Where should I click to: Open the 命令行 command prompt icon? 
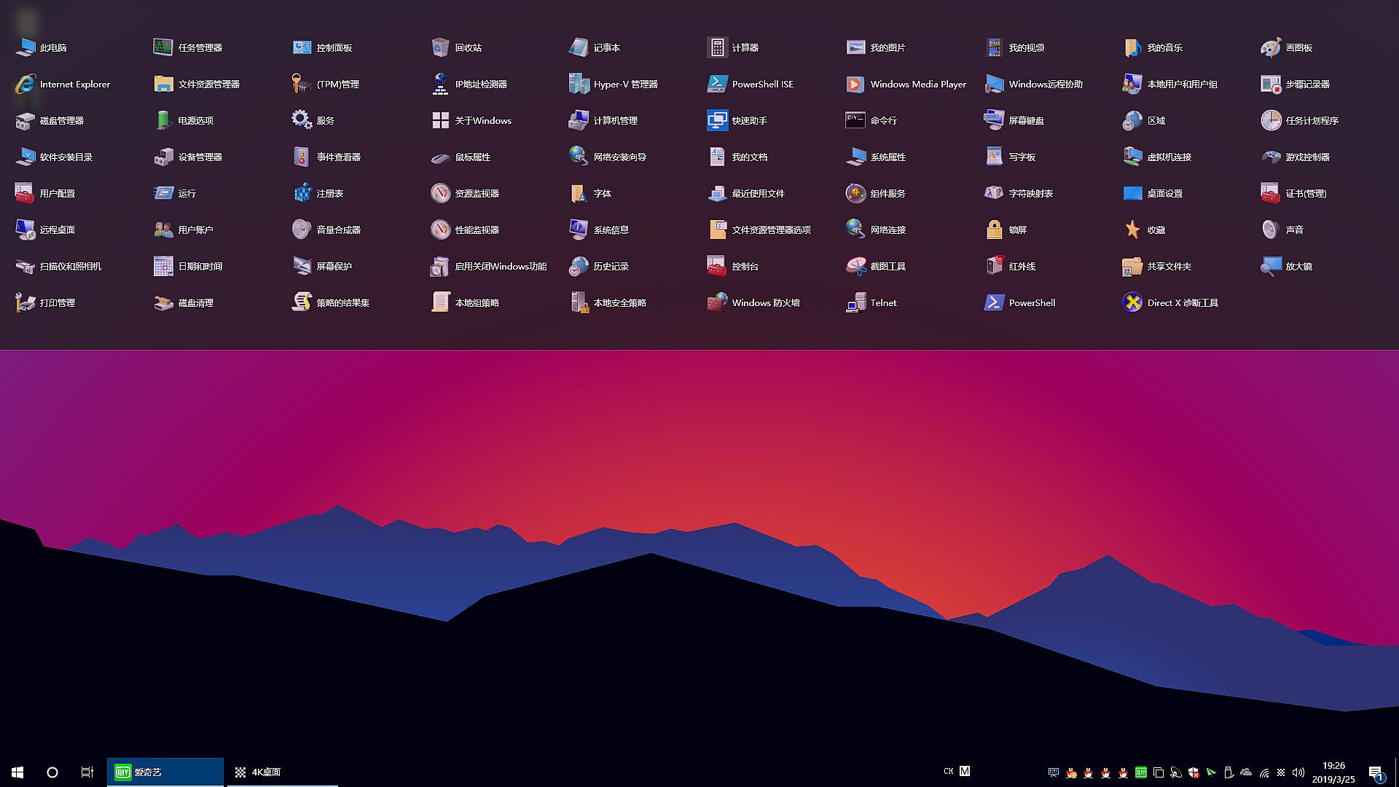[x=855, y=120]
